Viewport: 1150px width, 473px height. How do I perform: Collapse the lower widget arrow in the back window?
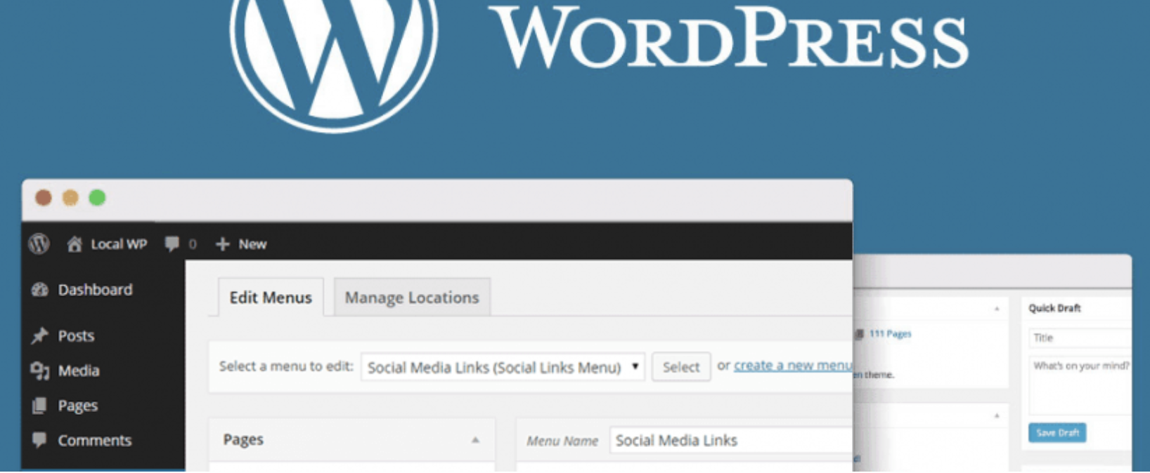pos(997,416)
